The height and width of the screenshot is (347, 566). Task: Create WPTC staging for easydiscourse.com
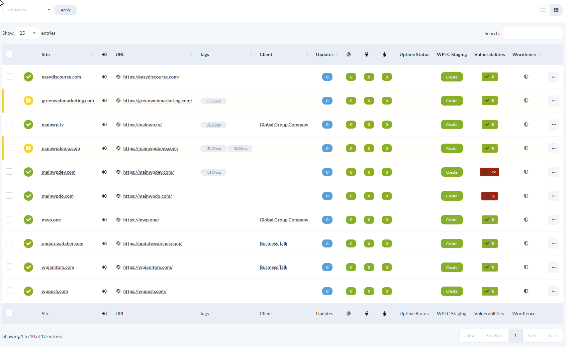(x=452, y=77)
